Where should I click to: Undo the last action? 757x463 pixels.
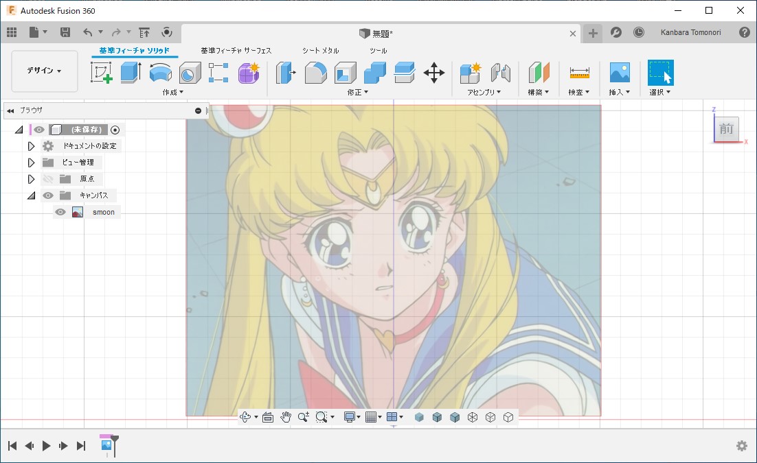(87, 32)
